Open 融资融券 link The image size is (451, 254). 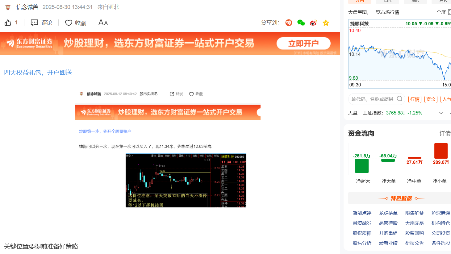[362, 223]
